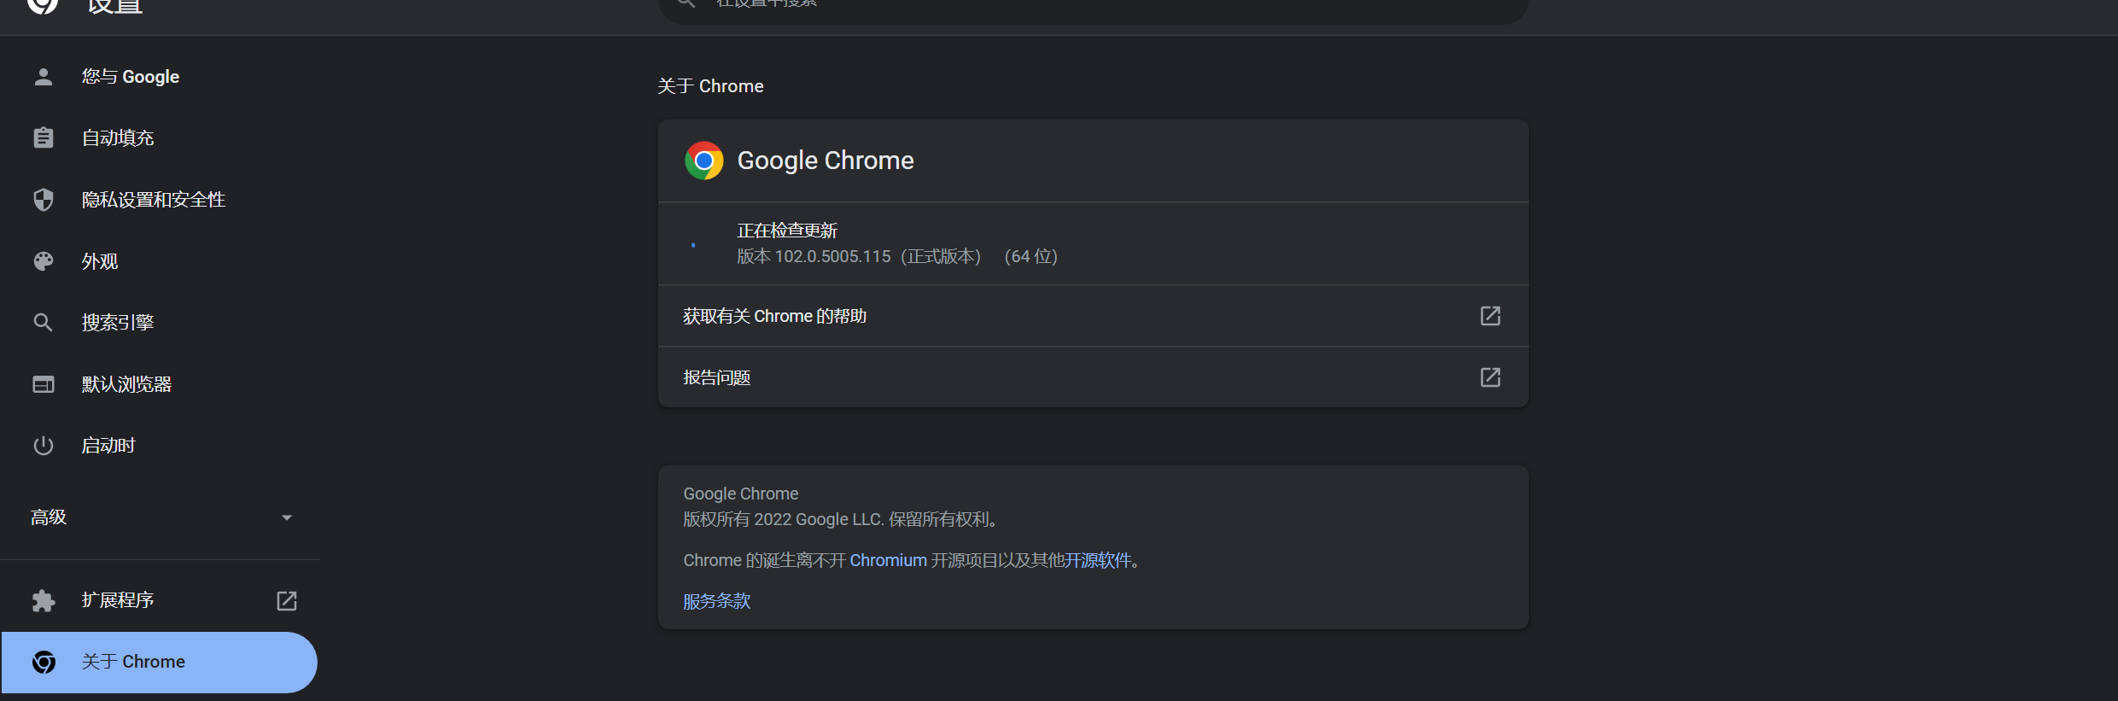Open 获取有关 Chrome 的帮助

pyautogui.click(x=1093, y=316)
